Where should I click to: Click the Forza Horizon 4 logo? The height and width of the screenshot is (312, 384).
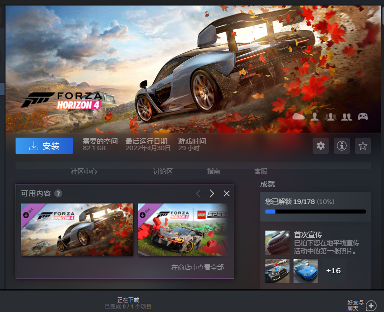pyautogui.click(x=62, y=100)
